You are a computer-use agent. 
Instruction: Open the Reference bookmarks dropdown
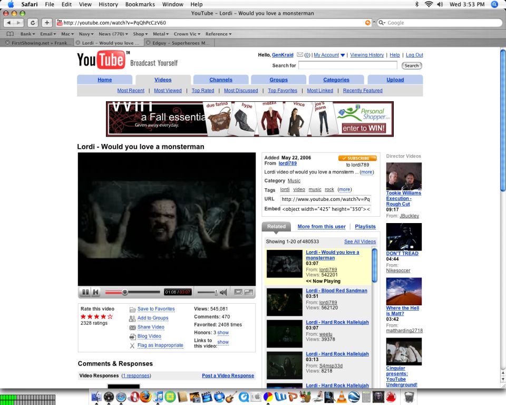[218, 34]
